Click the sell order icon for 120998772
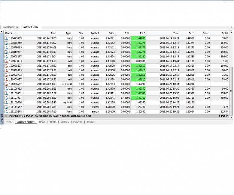 pos(6,75)
